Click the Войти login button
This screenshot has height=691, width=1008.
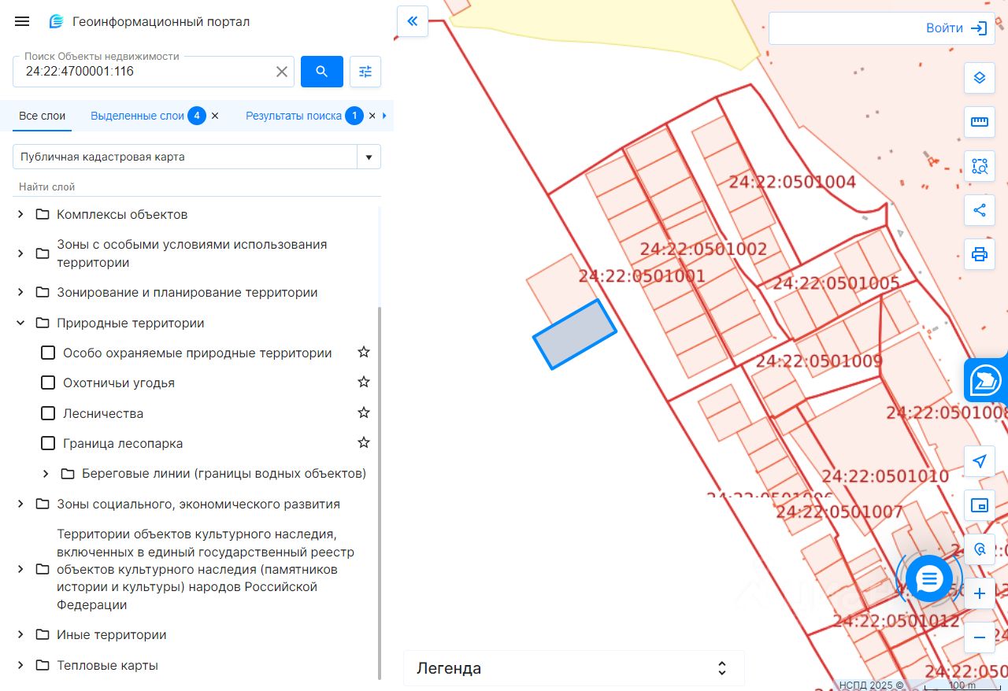[956, 28]
